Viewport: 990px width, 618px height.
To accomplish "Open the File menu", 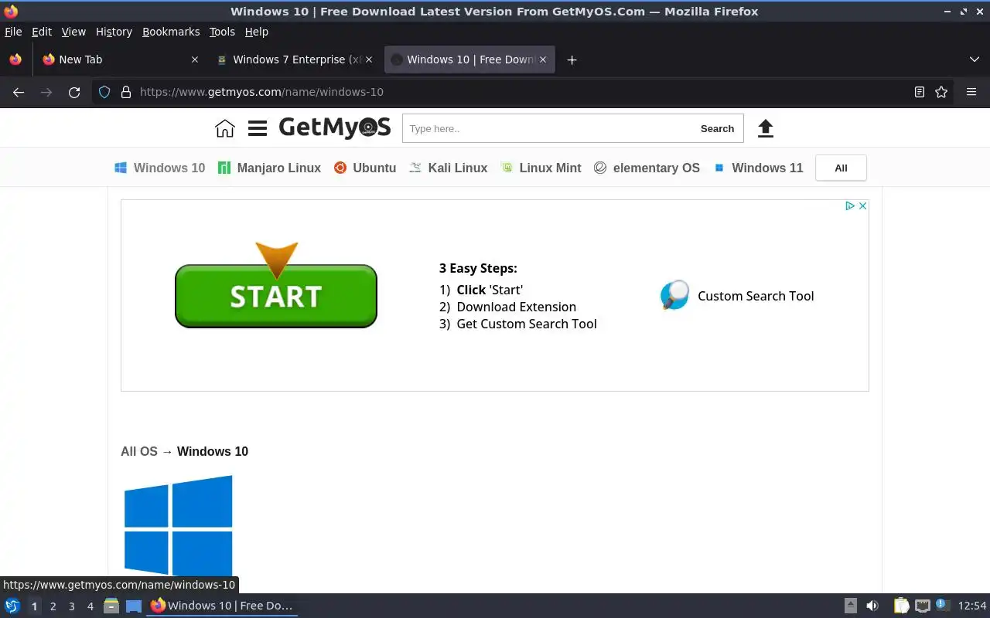I will click(x=13, y=32).
